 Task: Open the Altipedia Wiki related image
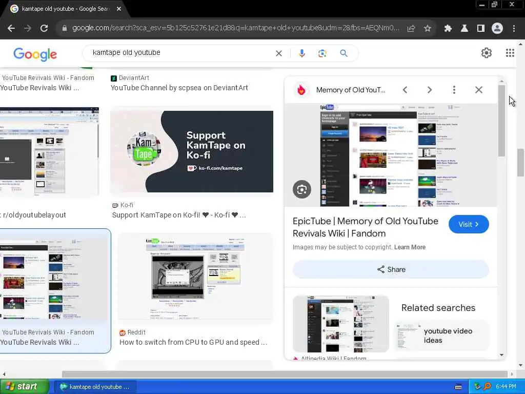340,324
